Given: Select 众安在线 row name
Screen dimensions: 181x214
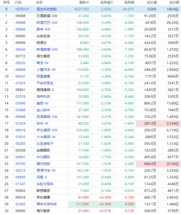Looking at the screenshot, I should pyautogui.click(x=43, y=36).
